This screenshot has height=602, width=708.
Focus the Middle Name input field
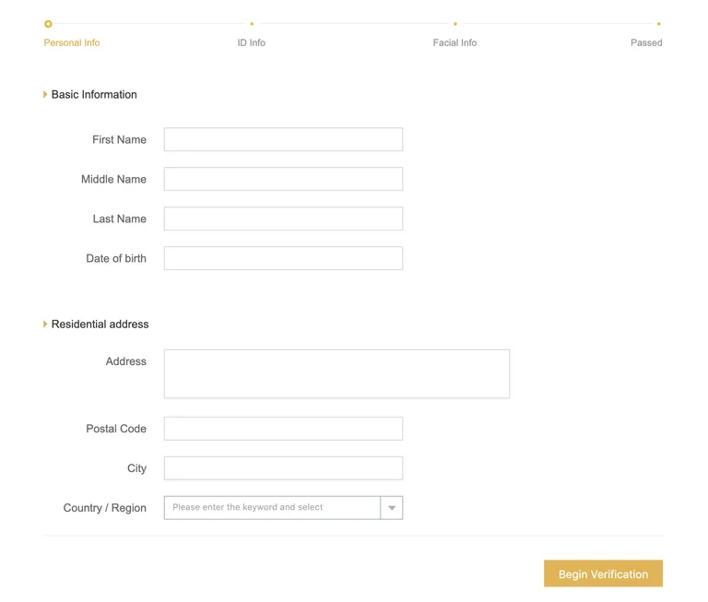[284, 179]
